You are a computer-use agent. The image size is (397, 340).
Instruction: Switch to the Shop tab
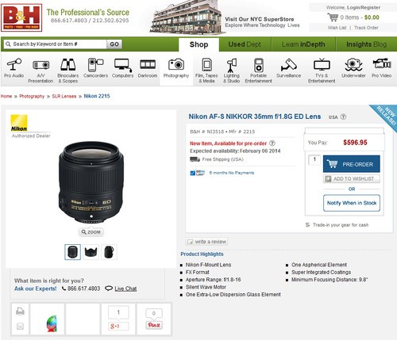coord(198,44)
